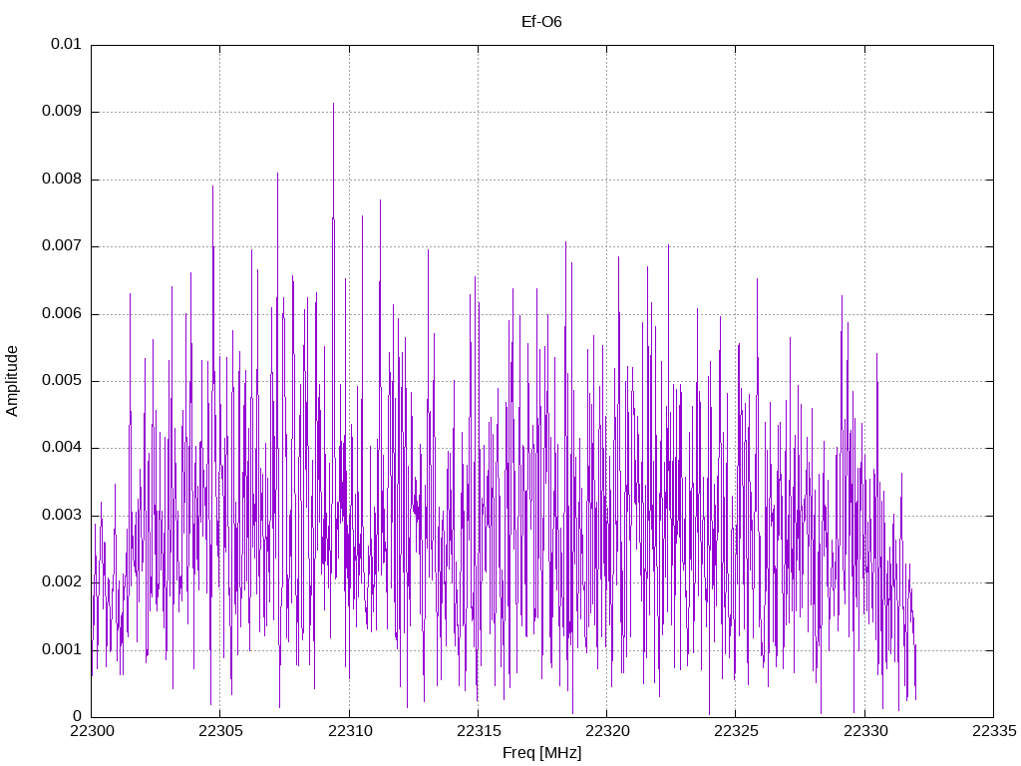Click the Amplitude y-axis label
Viewport: 1021px width, 766px height.
tap(12, 381)
